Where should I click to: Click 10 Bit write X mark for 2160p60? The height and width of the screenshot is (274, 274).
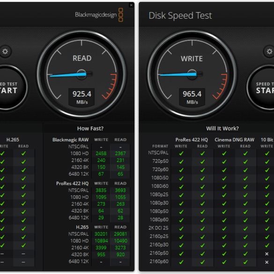point(267,262)
